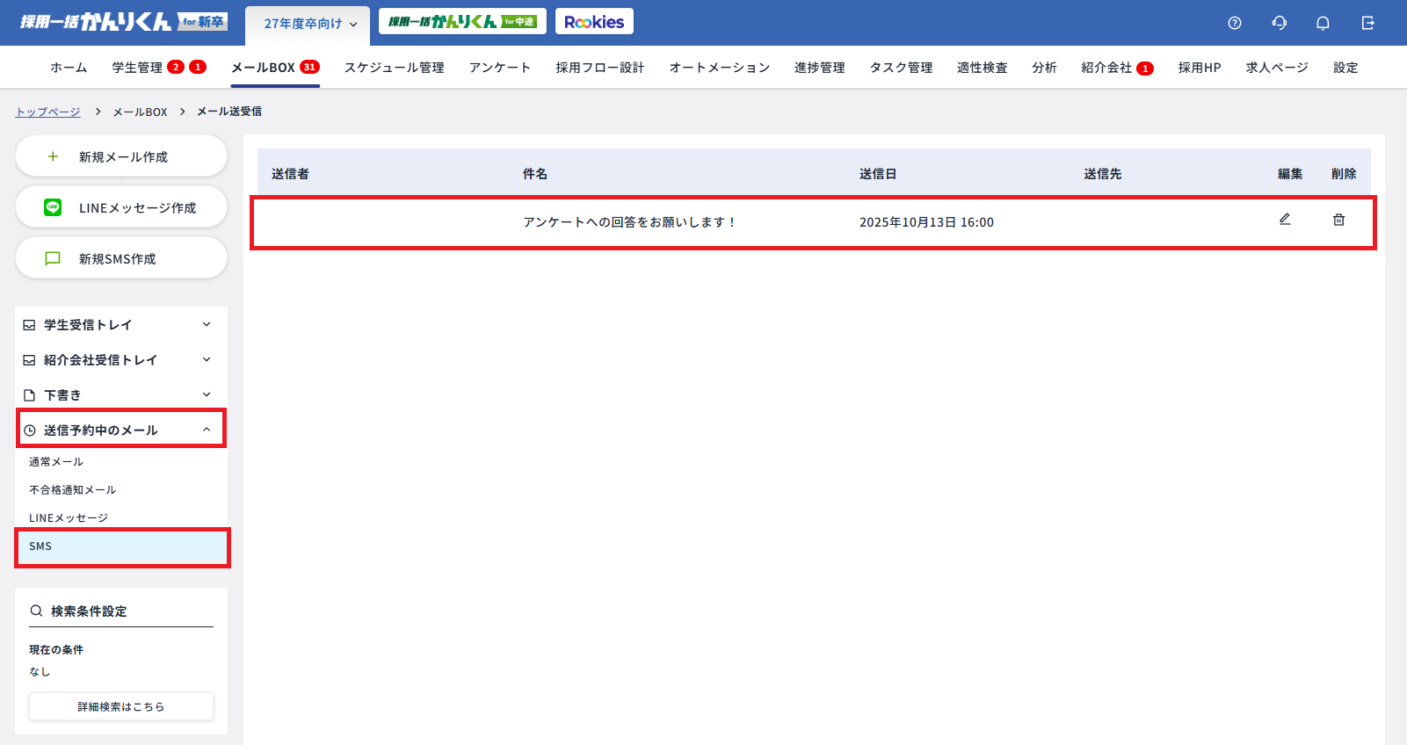Expand the 下書き folder
Screen dimensions: 1407x745
(207, 394)
